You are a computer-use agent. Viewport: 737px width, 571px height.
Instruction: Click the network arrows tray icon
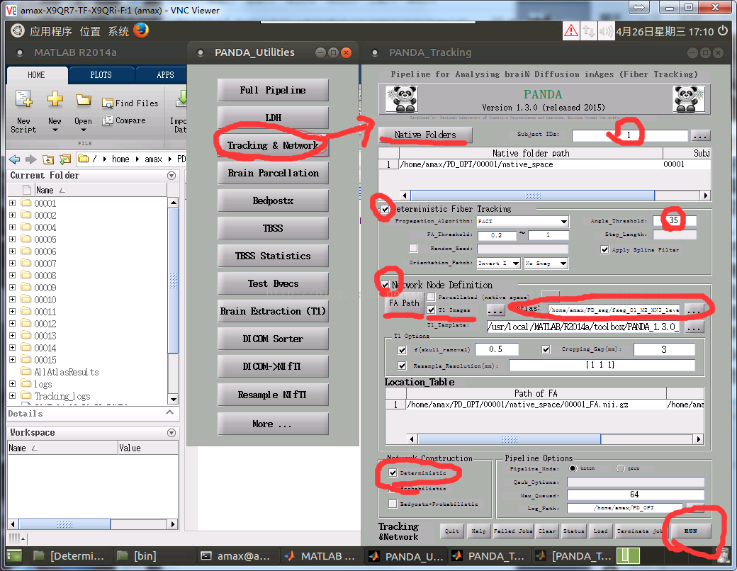588,31
